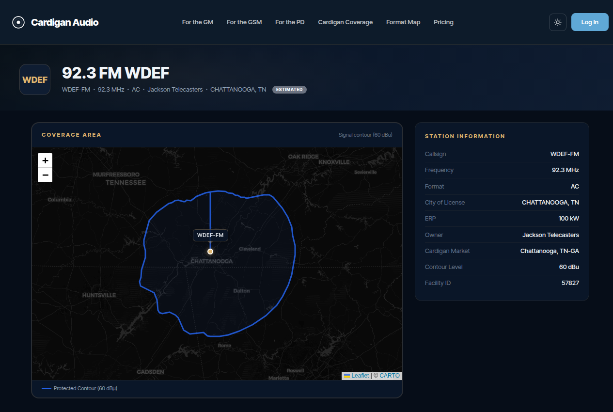Click the WDEF-FM map label tooltip

(x=210, y=235)
